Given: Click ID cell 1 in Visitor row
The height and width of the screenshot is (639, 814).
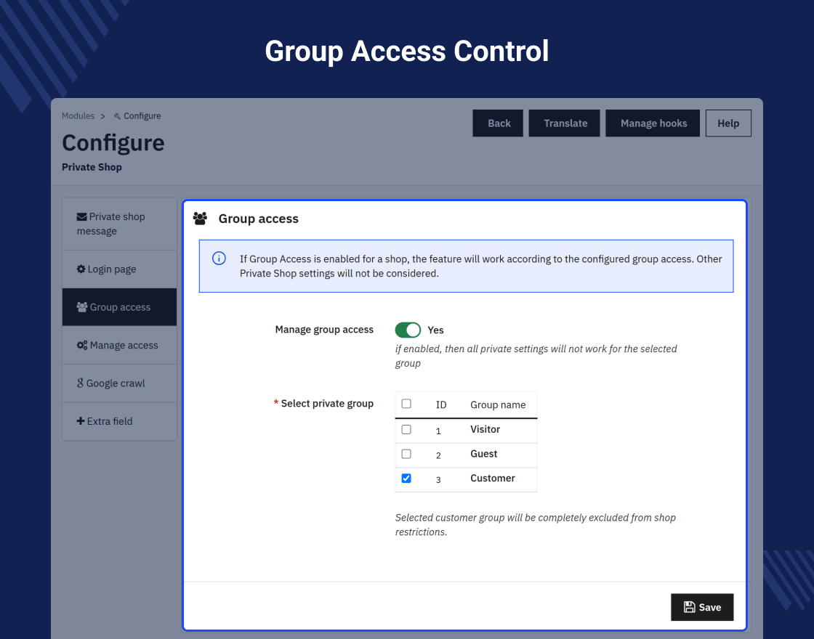Looking at the screenshot, I should click(x=438, y=431).
